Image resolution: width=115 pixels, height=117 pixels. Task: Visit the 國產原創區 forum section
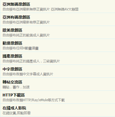pyautogui.click(x=12, y=56)
